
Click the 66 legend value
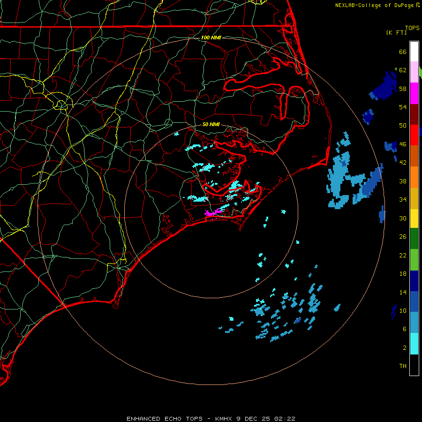pyautogui.click(x=403, y=52)
